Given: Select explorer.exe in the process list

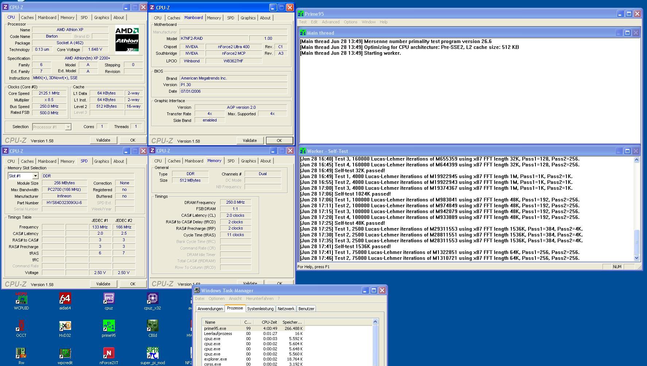Looking at the screenshot, I should point(253,359).
